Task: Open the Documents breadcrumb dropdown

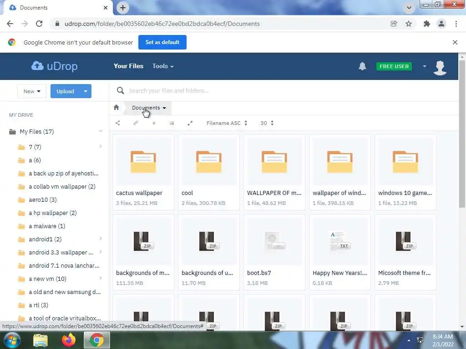Action: [149, 108]
